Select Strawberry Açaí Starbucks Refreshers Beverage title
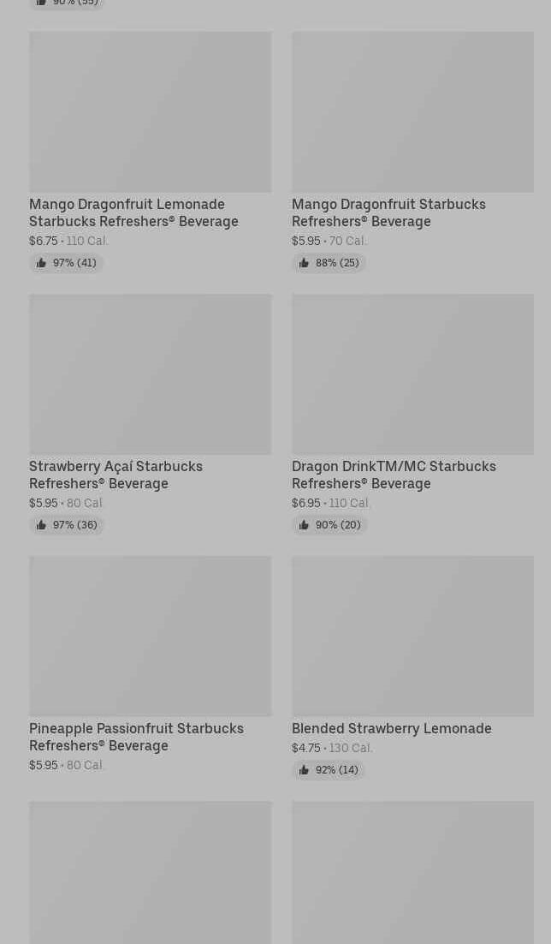The width and height of the screenshot is (551, 944). pyautogui.click(x=116, y=475)
